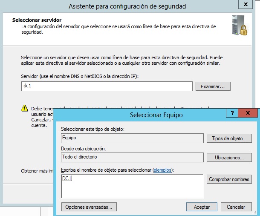Close the Seleccionar Equipo dialog
Screen dimensions: 260x216
[248, 114]
